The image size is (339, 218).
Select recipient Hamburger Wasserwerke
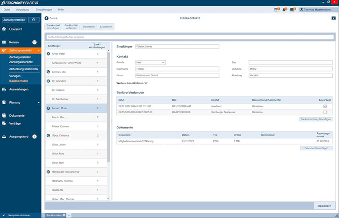[x=76, y=172]
